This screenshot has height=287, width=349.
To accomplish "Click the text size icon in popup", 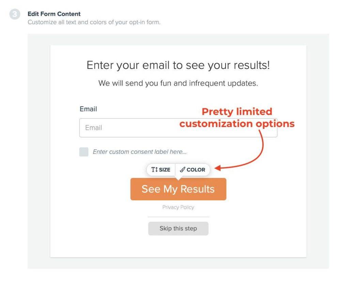I will [154, 170].
